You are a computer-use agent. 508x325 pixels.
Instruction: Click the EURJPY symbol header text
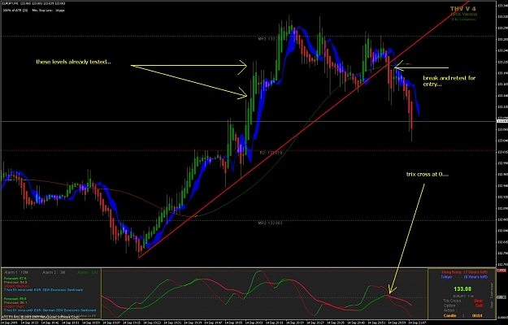point(33,3)
